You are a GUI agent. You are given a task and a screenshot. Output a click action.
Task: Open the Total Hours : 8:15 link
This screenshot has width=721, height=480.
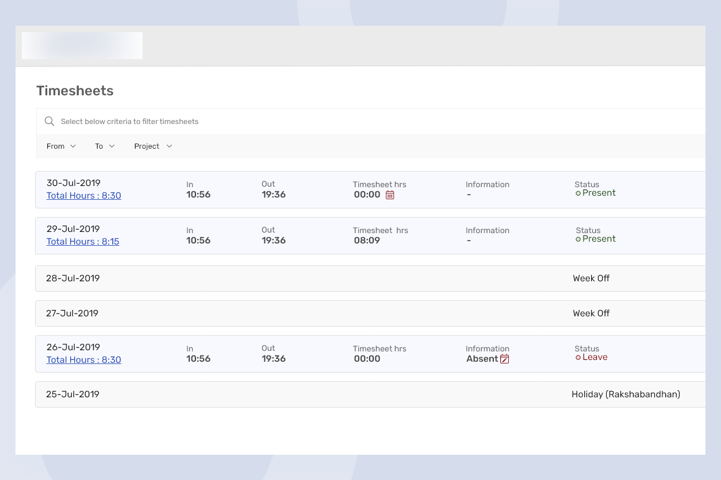point(83,242)
